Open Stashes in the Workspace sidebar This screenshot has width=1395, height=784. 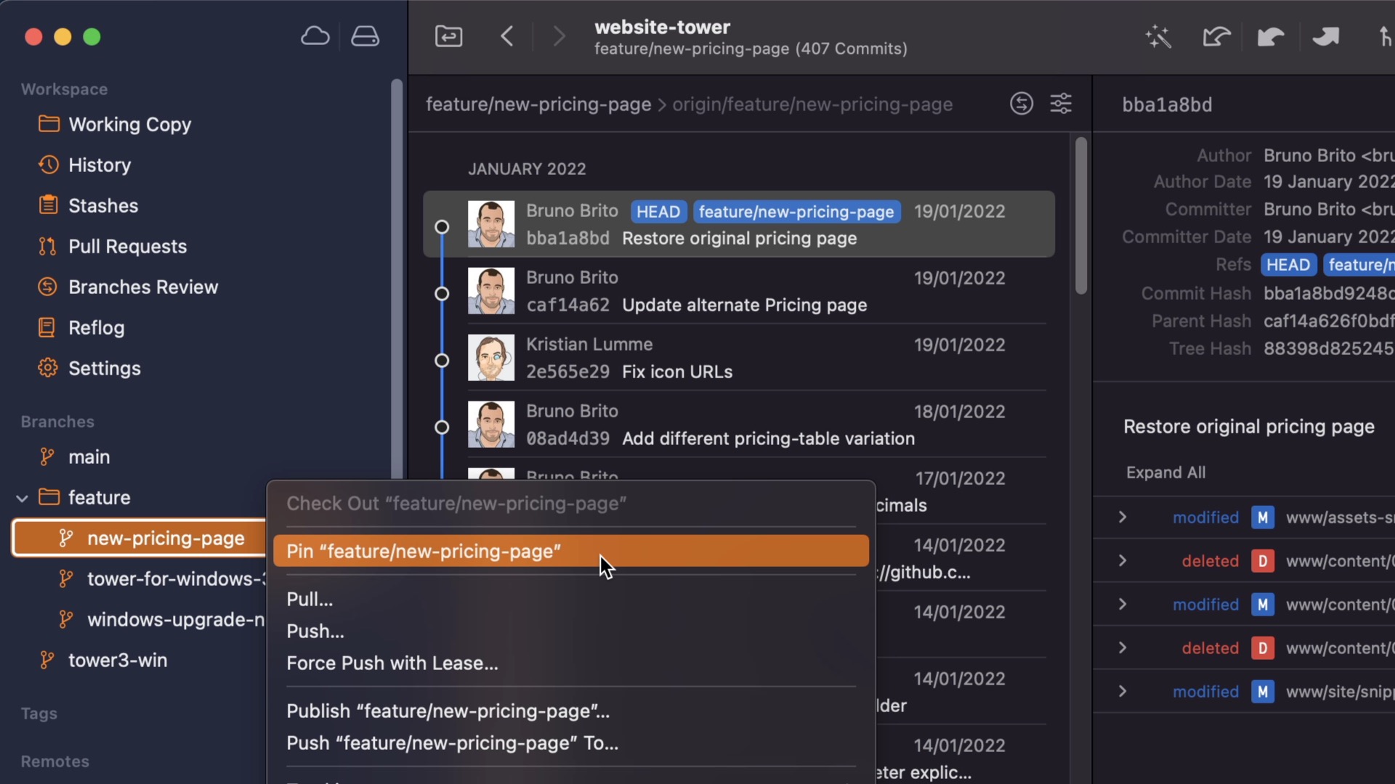point(102,205)
